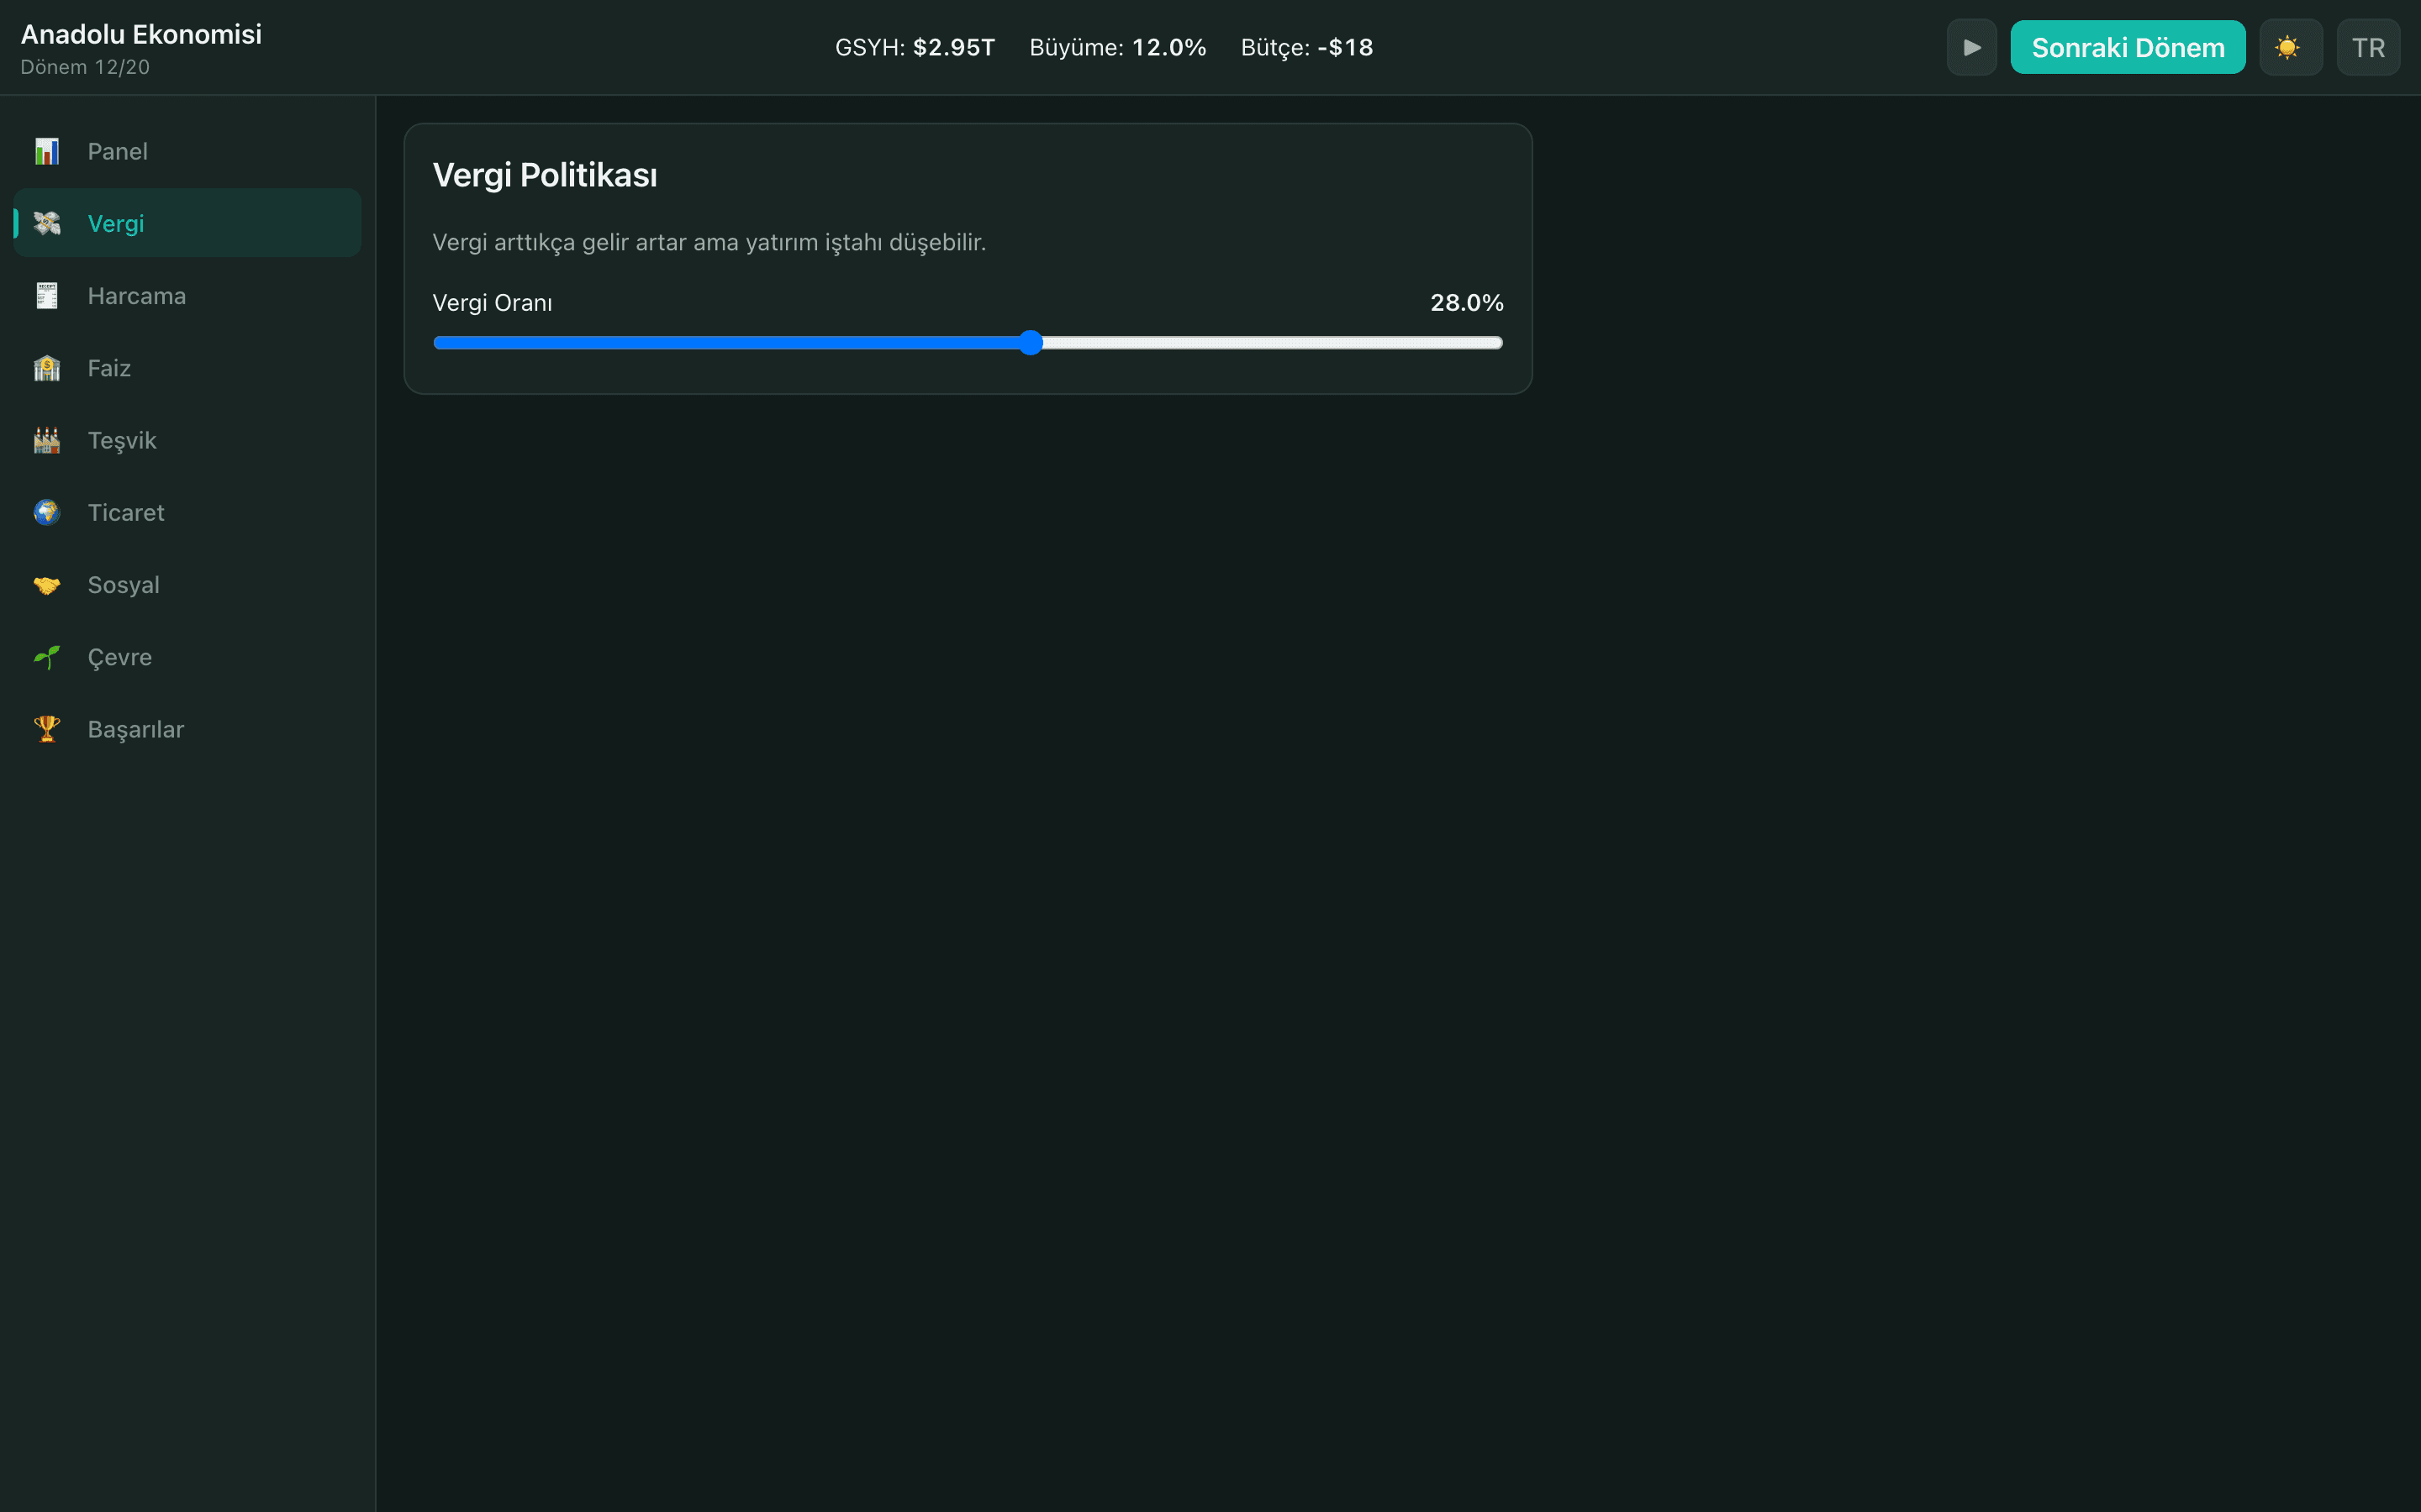Open the Ticaret section label
The image size is (2421, 1512).
[126, 512]
